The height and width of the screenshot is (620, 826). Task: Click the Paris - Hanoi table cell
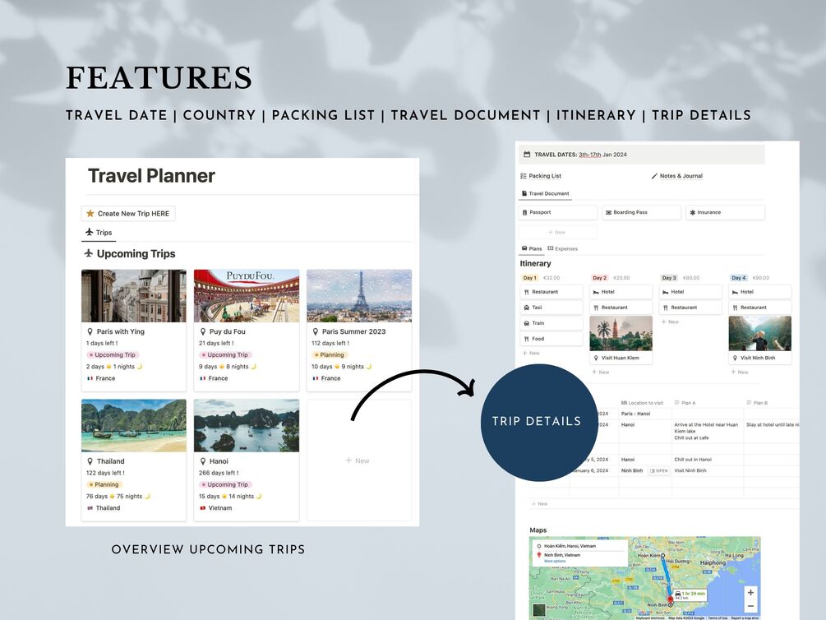644,414
